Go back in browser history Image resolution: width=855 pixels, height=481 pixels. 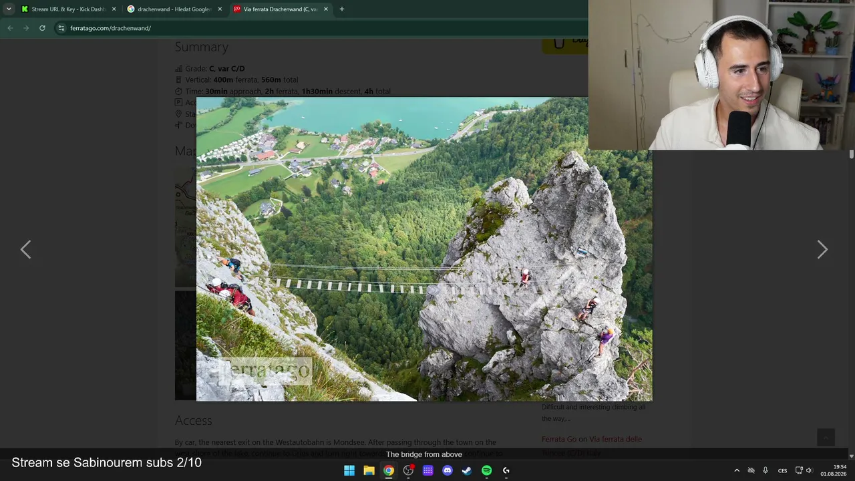10,28
